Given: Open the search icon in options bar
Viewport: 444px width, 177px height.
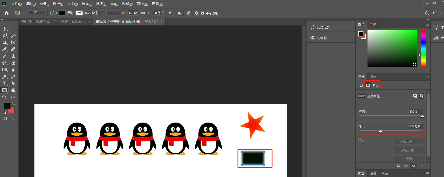Looking at the screenshot, I should click(427, 13).
